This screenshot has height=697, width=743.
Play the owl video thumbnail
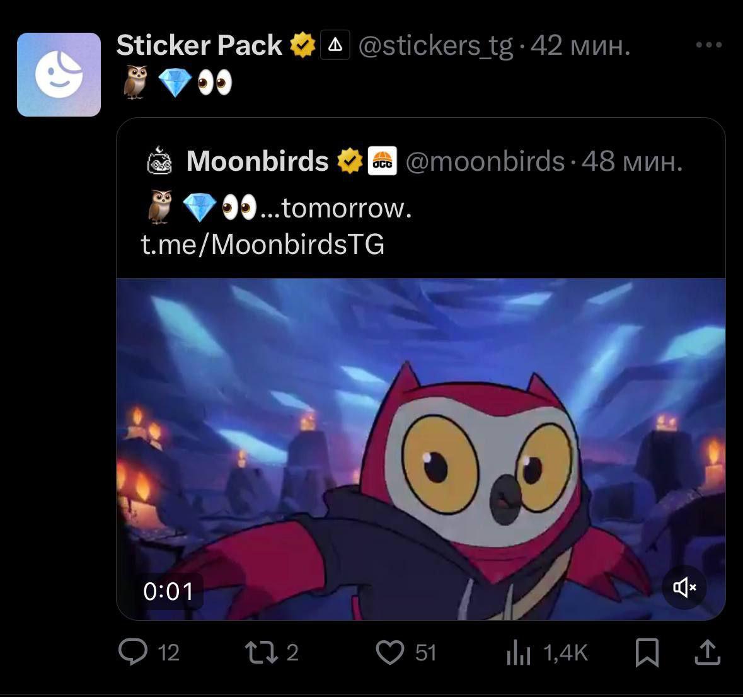pos(421,449)
